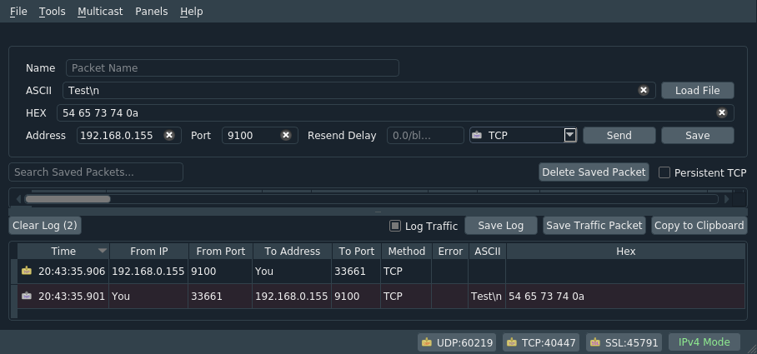Click the Save Log button
757x354 pixels.
[x=501, y=225]
